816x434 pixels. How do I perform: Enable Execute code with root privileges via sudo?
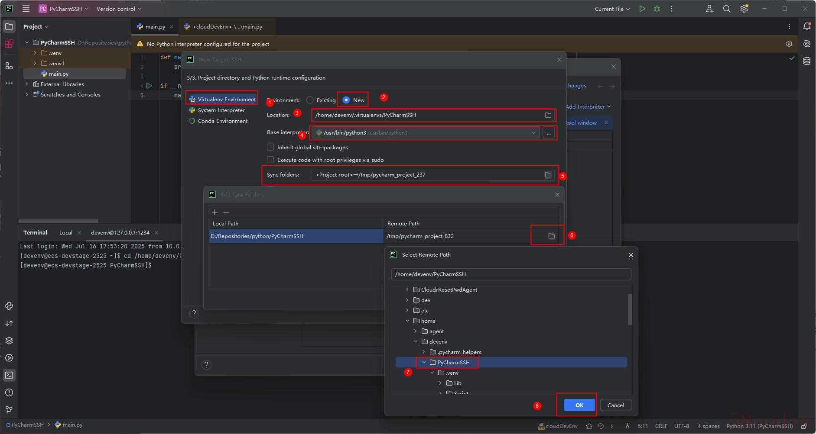pos(270,160)
